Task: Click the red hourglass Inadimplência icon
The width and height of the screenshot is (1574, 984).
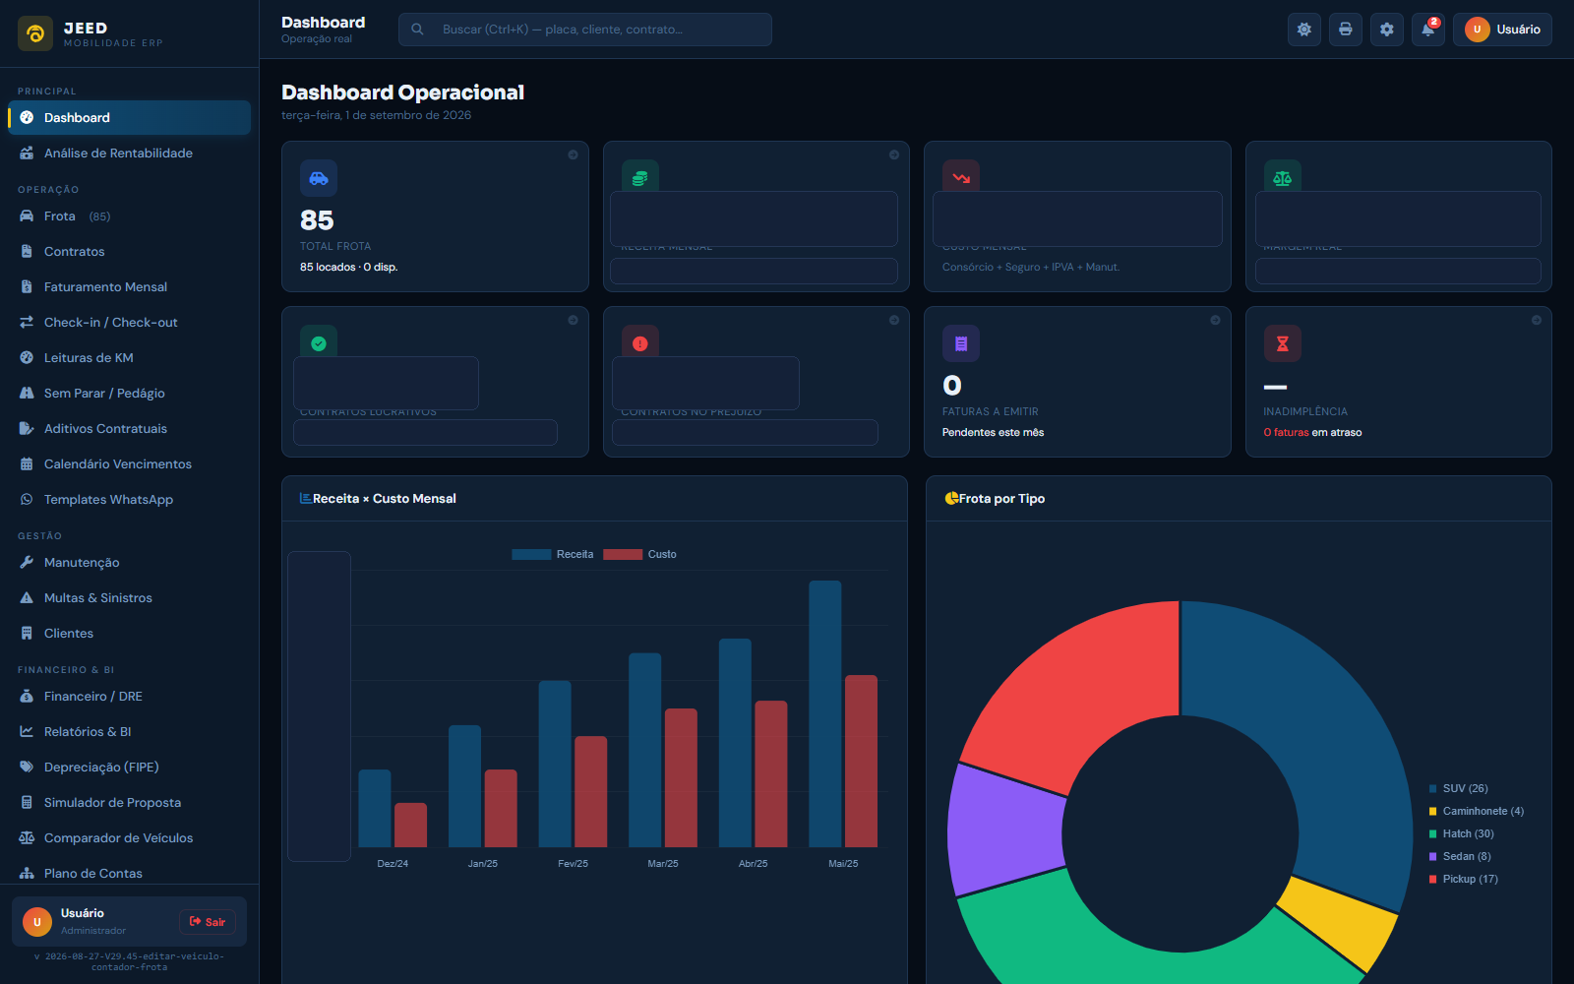Action: pyautogui.click(x=1283, y=343)
